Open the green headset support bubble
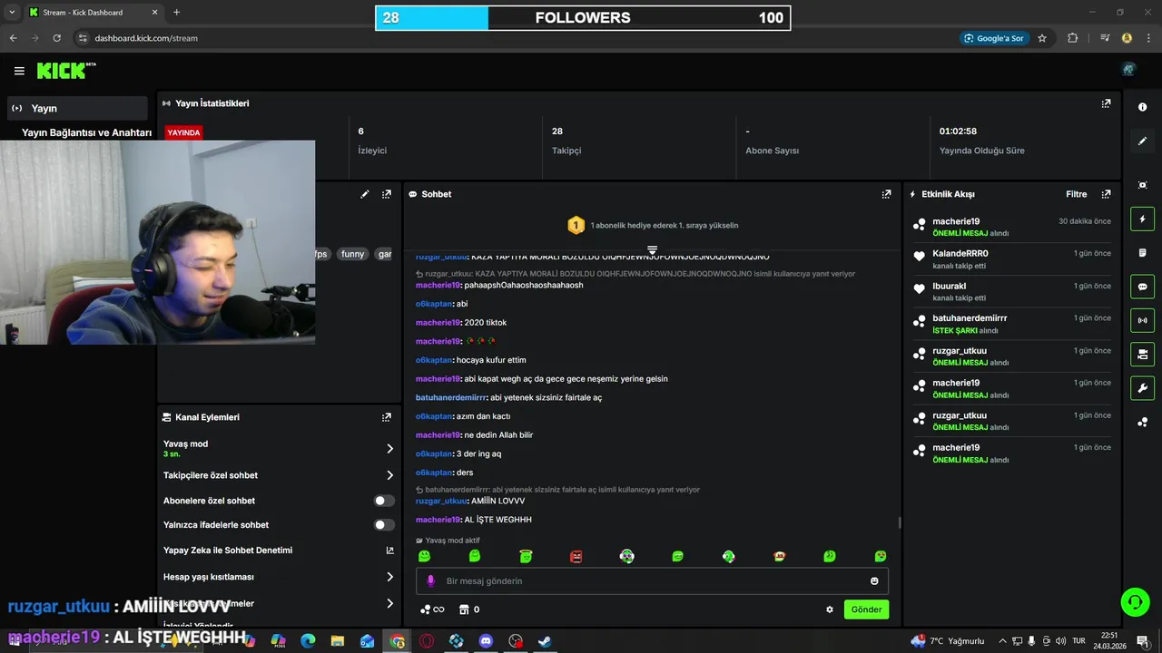This screenshot has height=653, width=1162. (1135, 601)
